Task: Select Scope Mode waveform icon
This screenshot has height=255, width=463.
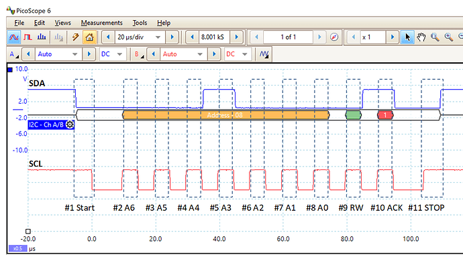Action: (14, 37)
